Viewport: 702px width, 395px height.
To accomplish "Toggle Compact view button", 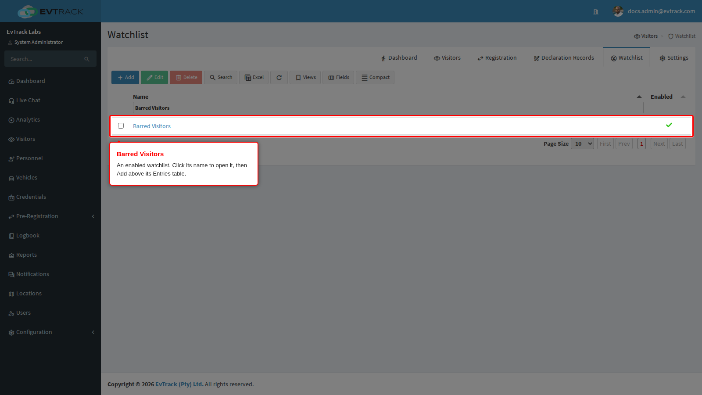I will (375, 77).
